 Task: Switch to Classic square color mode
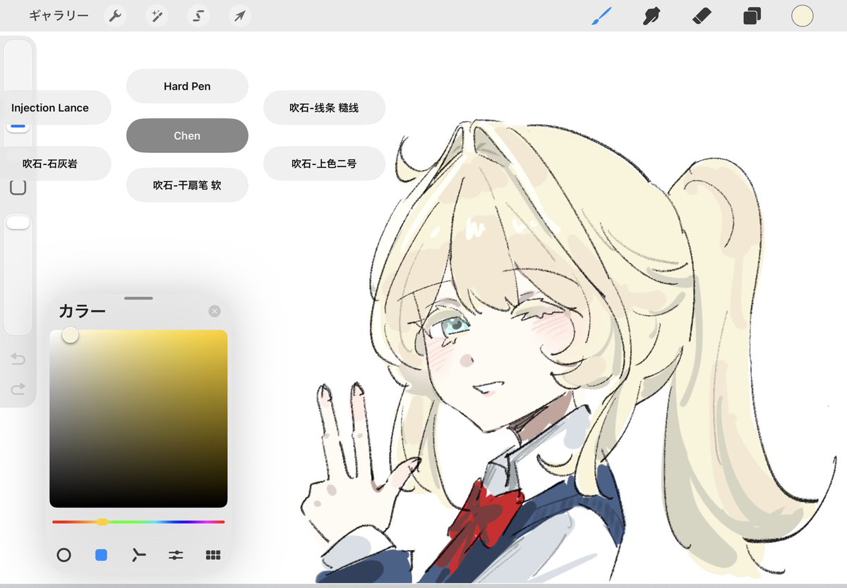101,555
